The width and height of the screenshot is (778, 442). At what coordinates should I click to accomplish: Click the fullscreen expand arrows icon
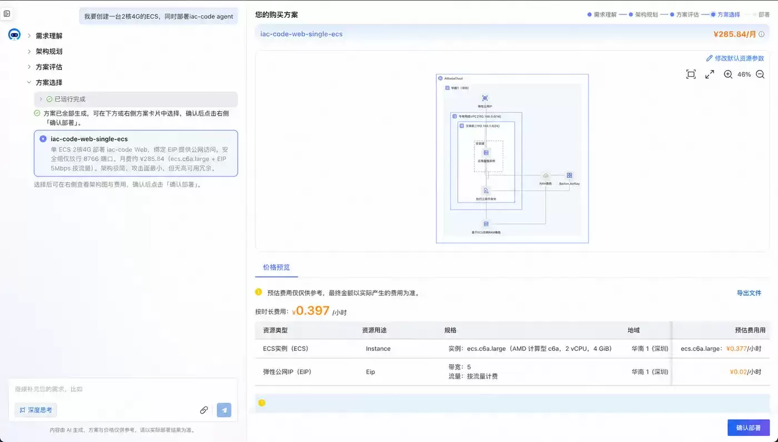710,75
